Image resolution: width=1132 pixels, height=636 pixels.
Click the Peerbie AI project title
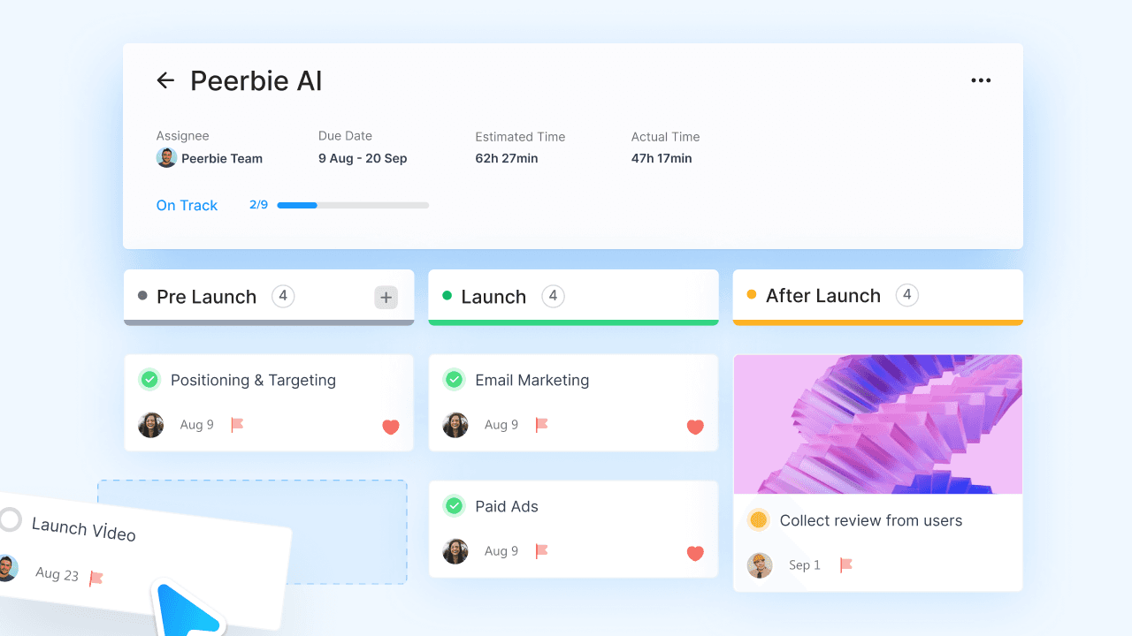[x=256, y=81]
